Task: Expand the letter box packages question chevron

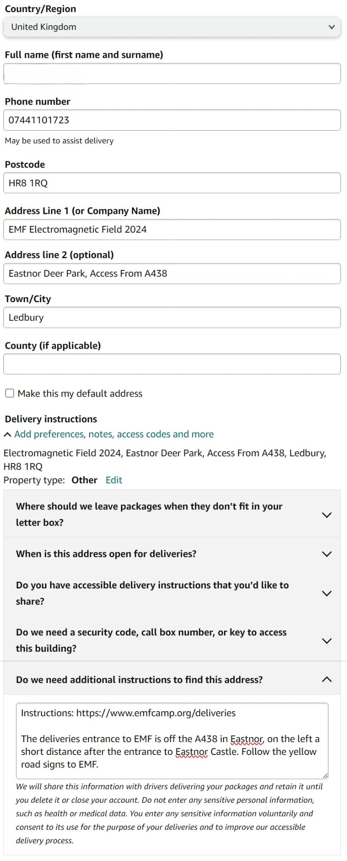Action: (x=327, y=515)
